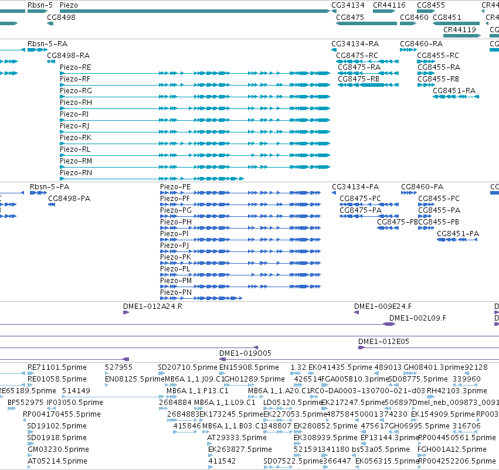Select the Piezo gene bar in the top gene track

pos(195,11)
